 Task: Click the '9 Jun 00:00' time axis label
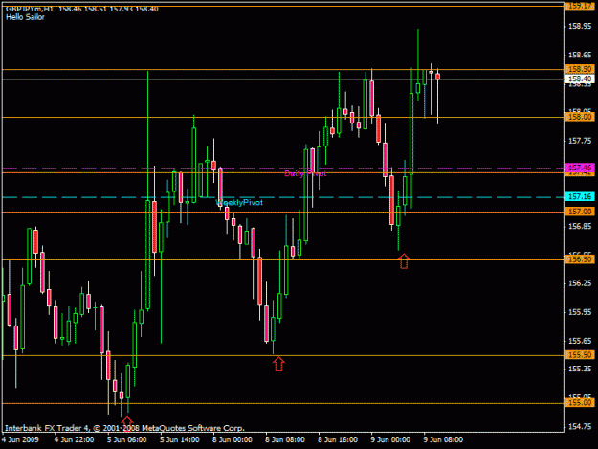[x=390, y=439]
